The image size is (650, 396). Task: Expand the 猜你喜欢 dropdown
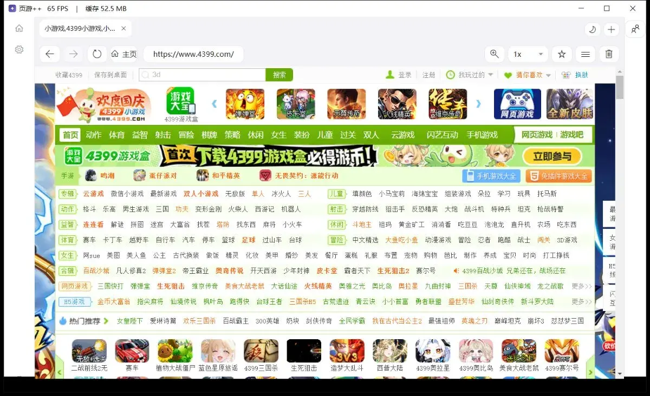[x=527, y=75]
